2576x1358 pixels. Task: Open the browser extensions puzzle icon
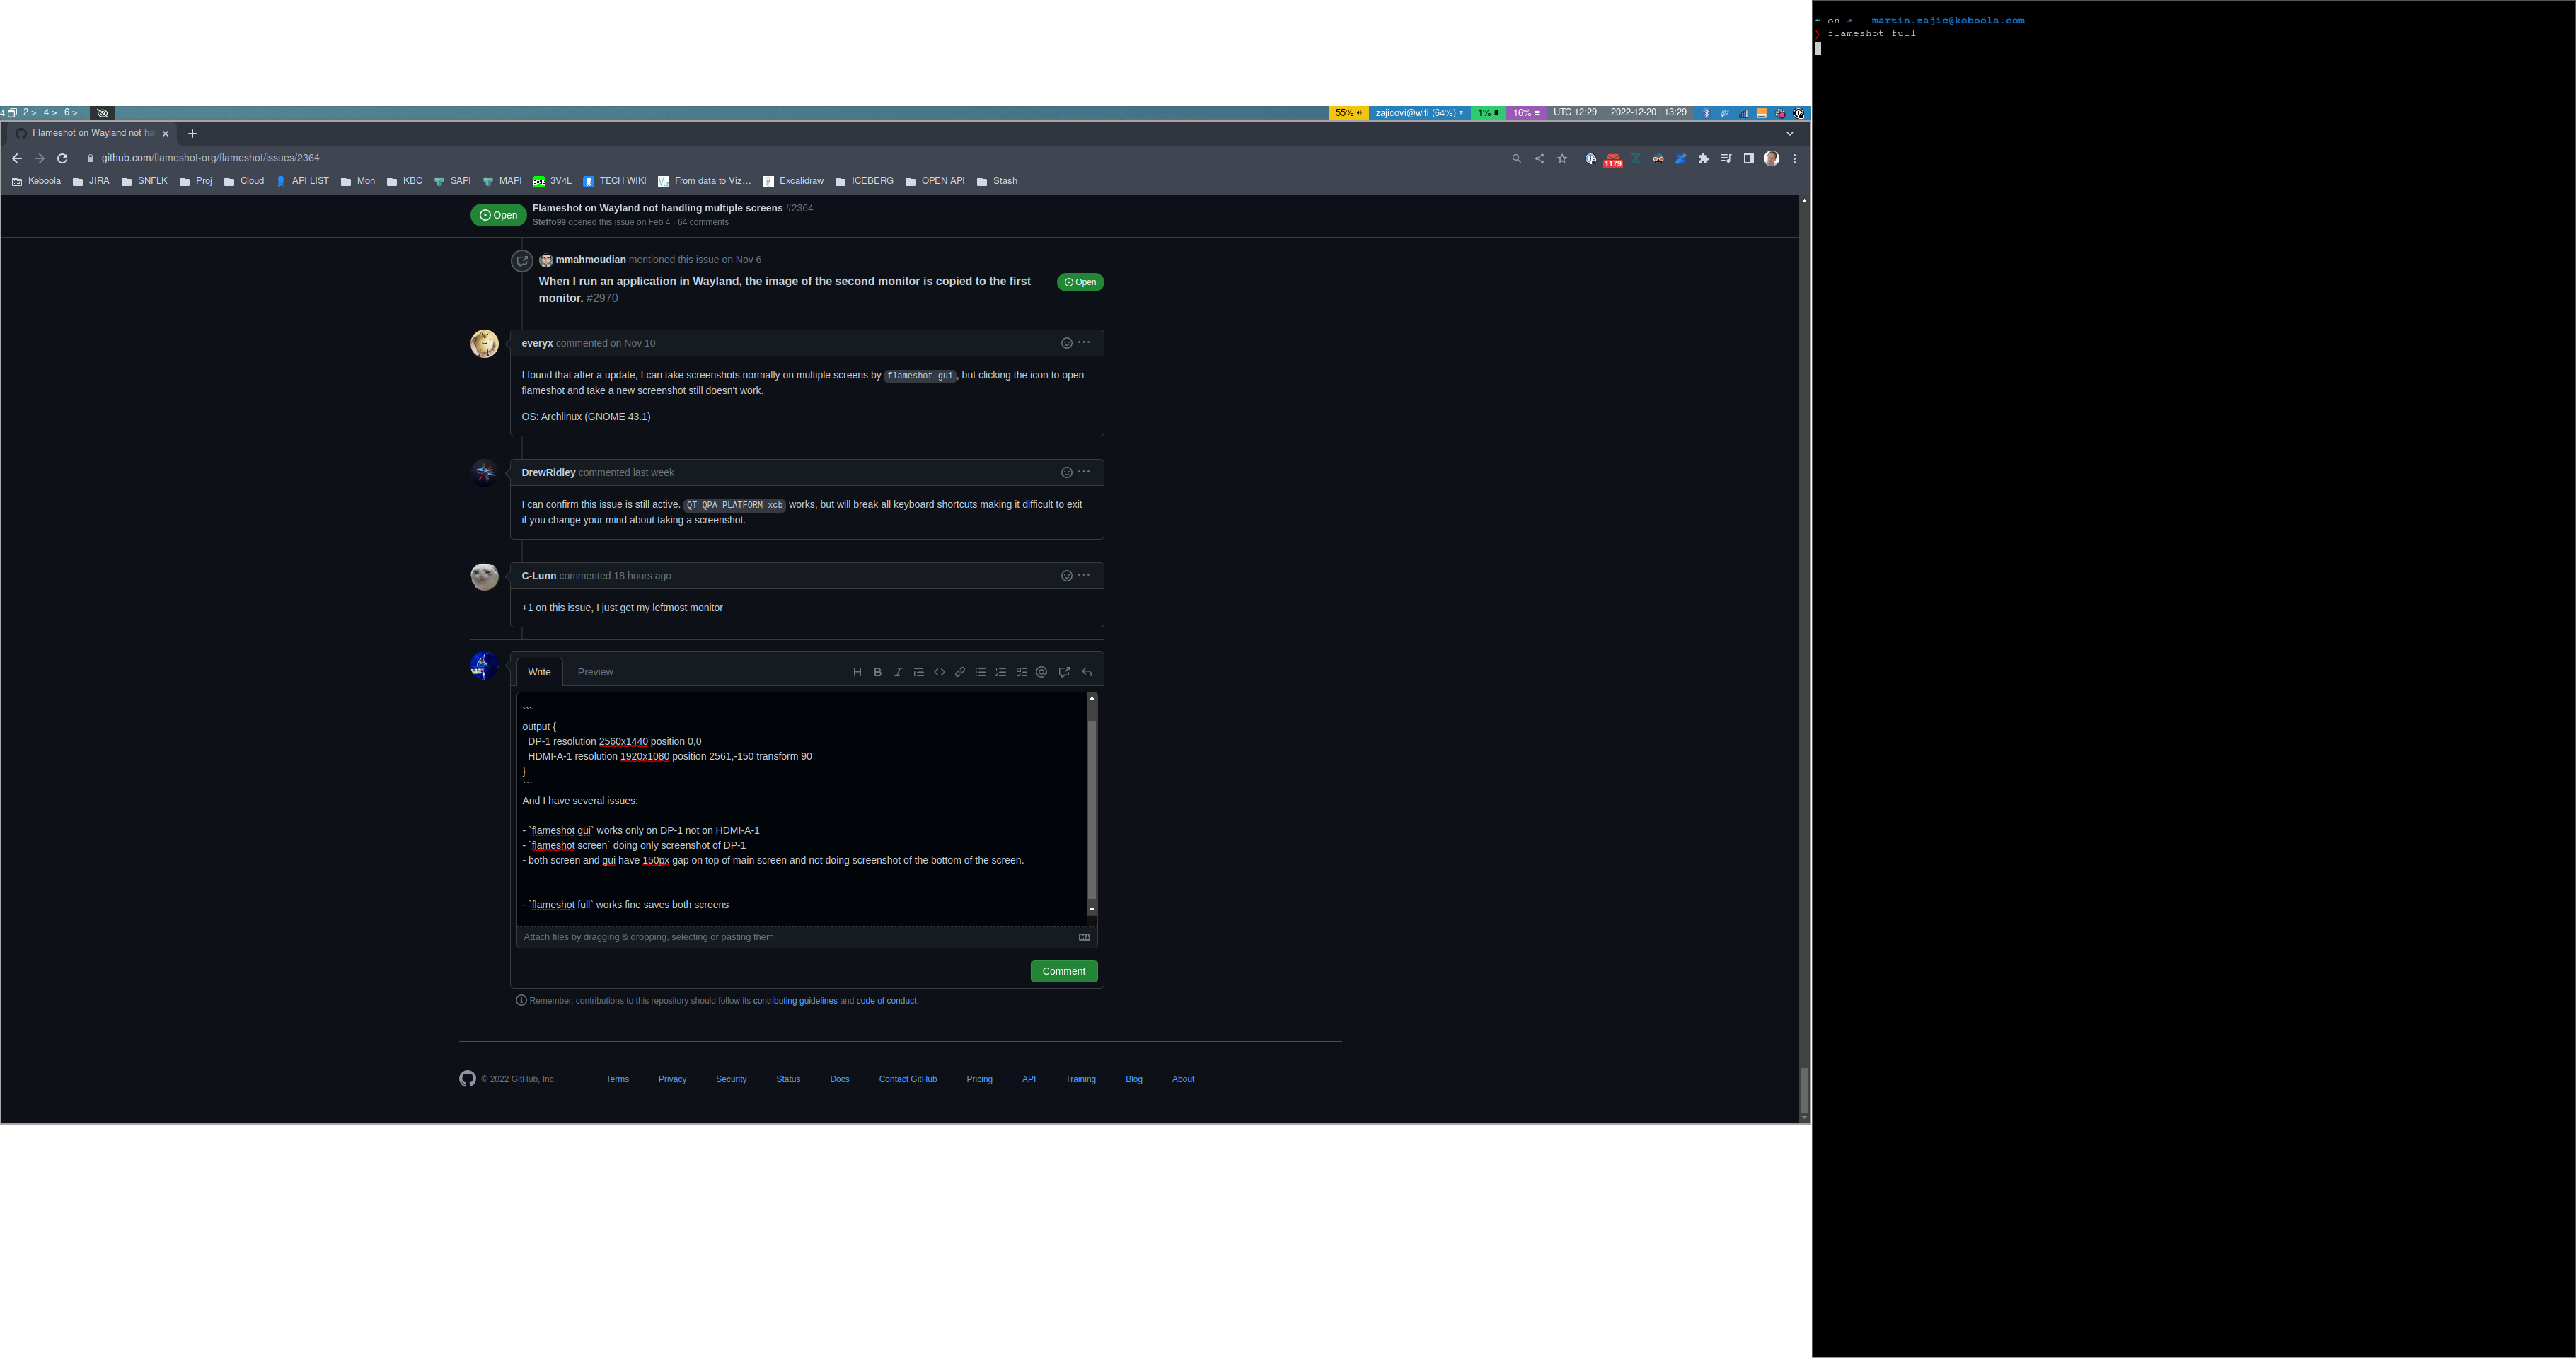click(1704, 158)
